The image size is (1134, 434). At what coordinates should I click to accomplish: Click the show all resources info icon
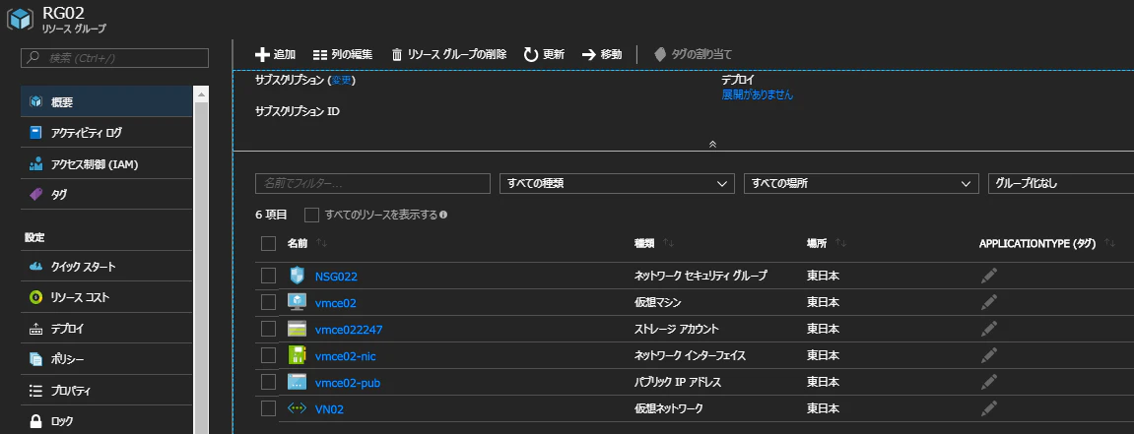443,215
